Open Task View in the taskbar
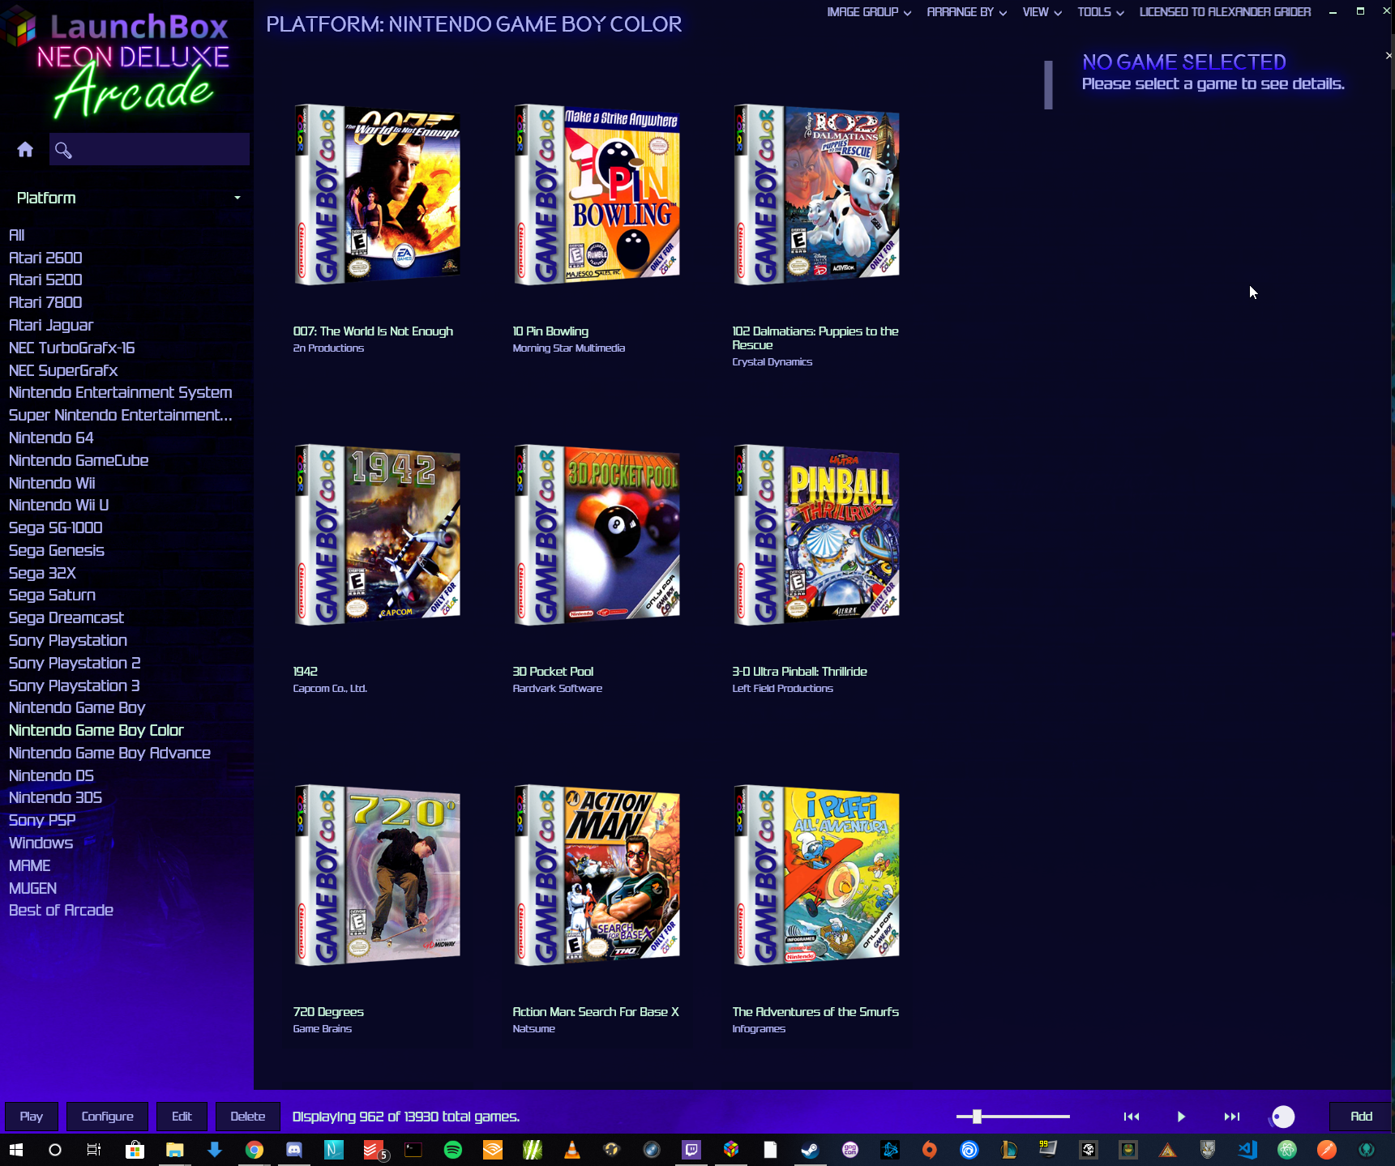Viewport: 1395px width, 1166px height. (x=94, y=1150)
